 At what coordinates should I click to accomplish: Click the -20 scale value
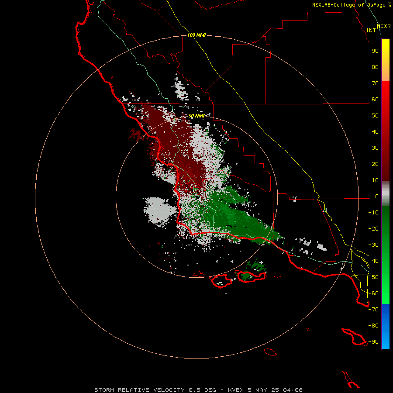[373, 229]
